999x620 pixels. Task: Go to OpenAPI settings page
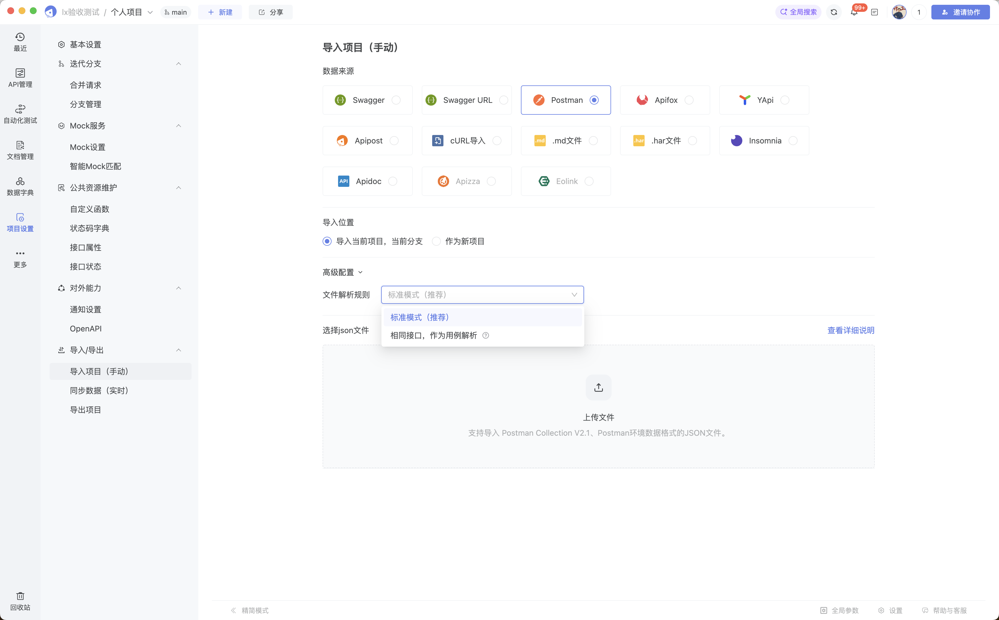pyautogui.click(x=86, y=328)
